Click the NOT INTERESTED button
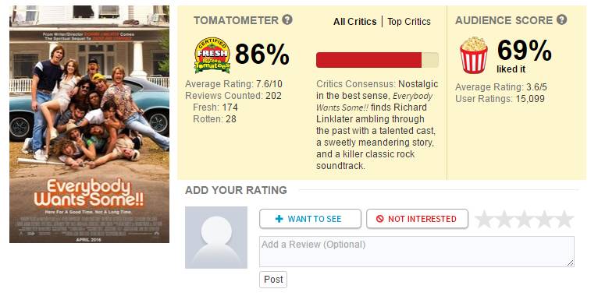The width and height of the screenshot is (598, 296). pos(417,219)
